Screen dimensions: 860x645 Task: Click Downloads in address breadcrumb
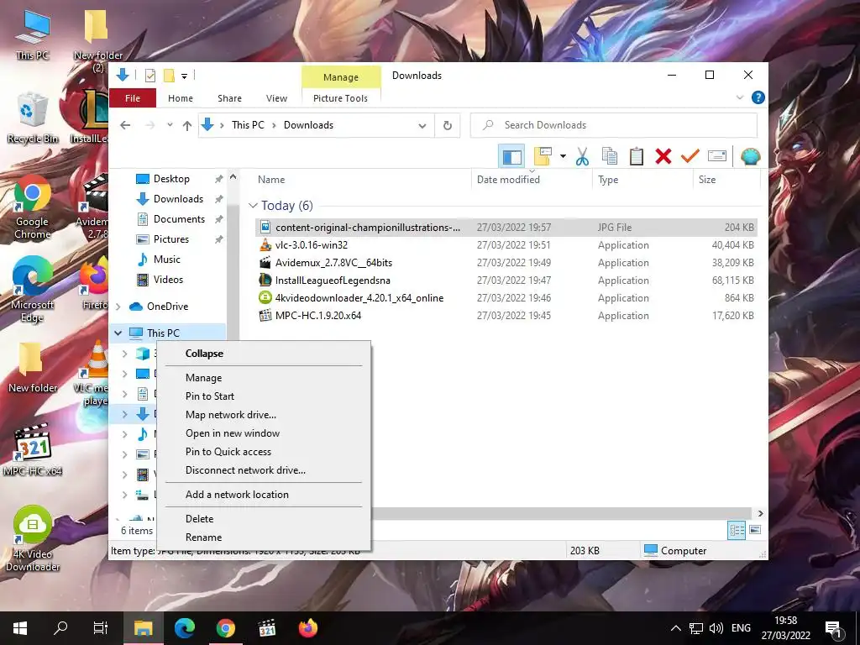[308, 125]
